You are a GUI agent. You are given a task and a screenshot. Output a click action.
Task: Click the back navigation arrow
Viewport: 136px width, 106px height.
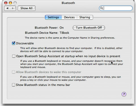7,8
